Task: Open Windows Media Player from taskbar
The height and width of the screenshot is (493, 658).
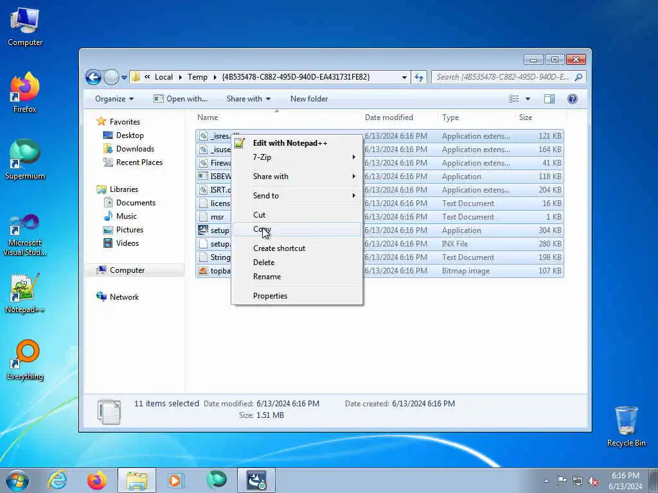Action: coord(175,480)
